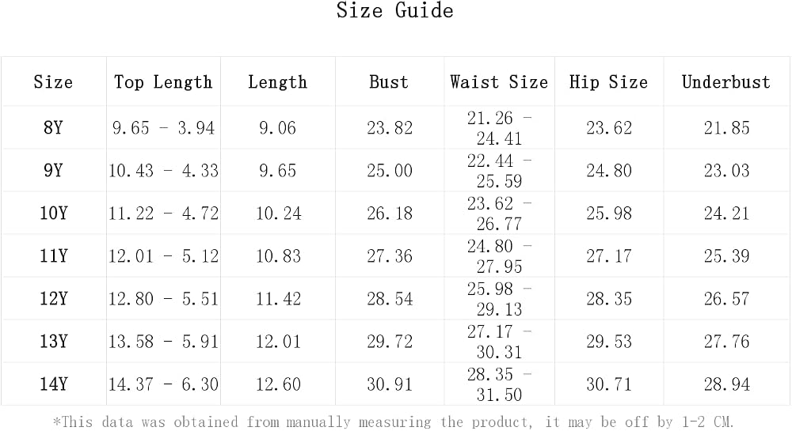Select the Top Length column header
Screen dimensions: 792x431
click(163, 82)
